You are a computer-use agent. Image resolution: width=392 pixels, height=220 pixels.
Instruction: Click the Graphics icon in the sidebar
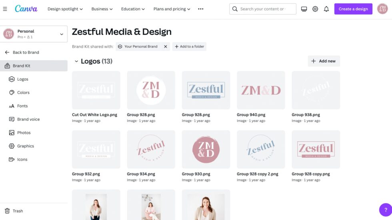12,146
